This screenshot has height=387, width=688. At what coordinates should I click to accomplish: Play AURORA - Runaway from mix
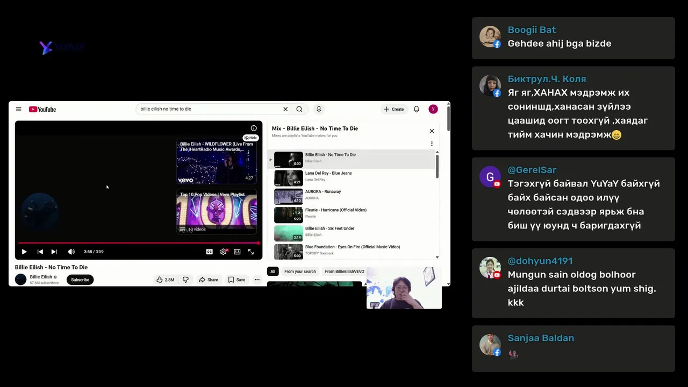tap(353, 196)
